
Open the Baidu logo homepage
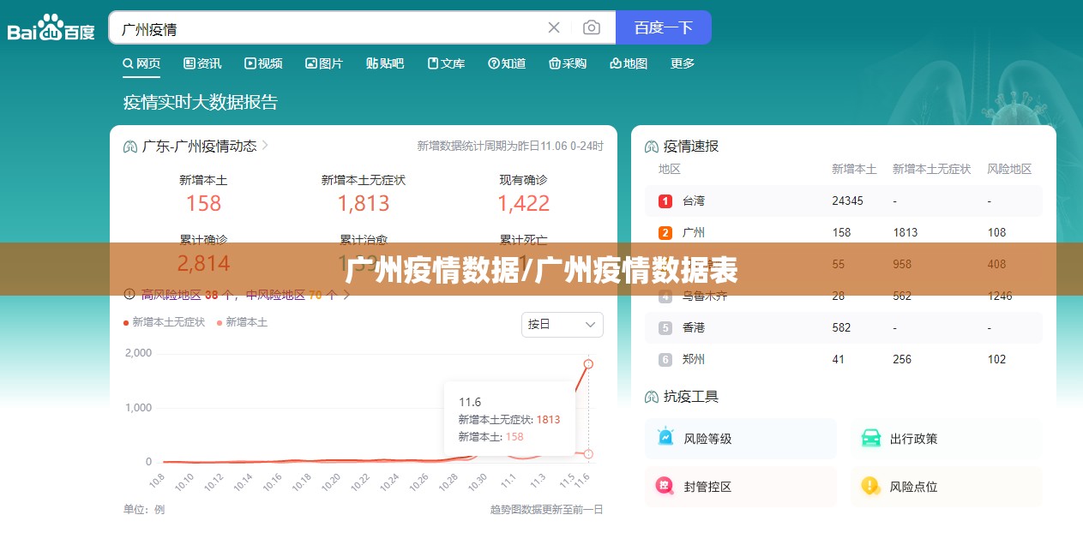[51, 27]
